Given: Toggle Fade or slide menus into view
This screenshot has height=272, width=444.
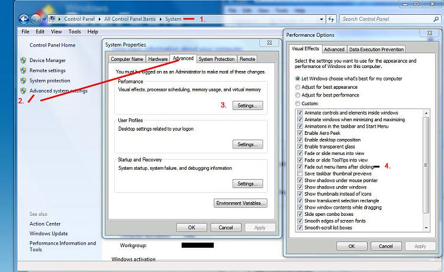Looking at the screenshot, I should (300, 153).
